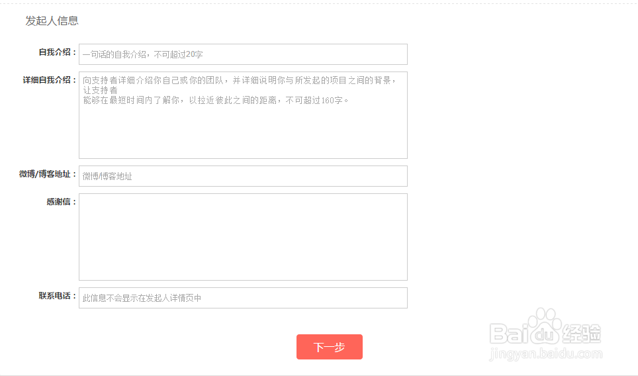Click the 微博/博客地址 field label
The image size is (638, 376).
[48, 174]
